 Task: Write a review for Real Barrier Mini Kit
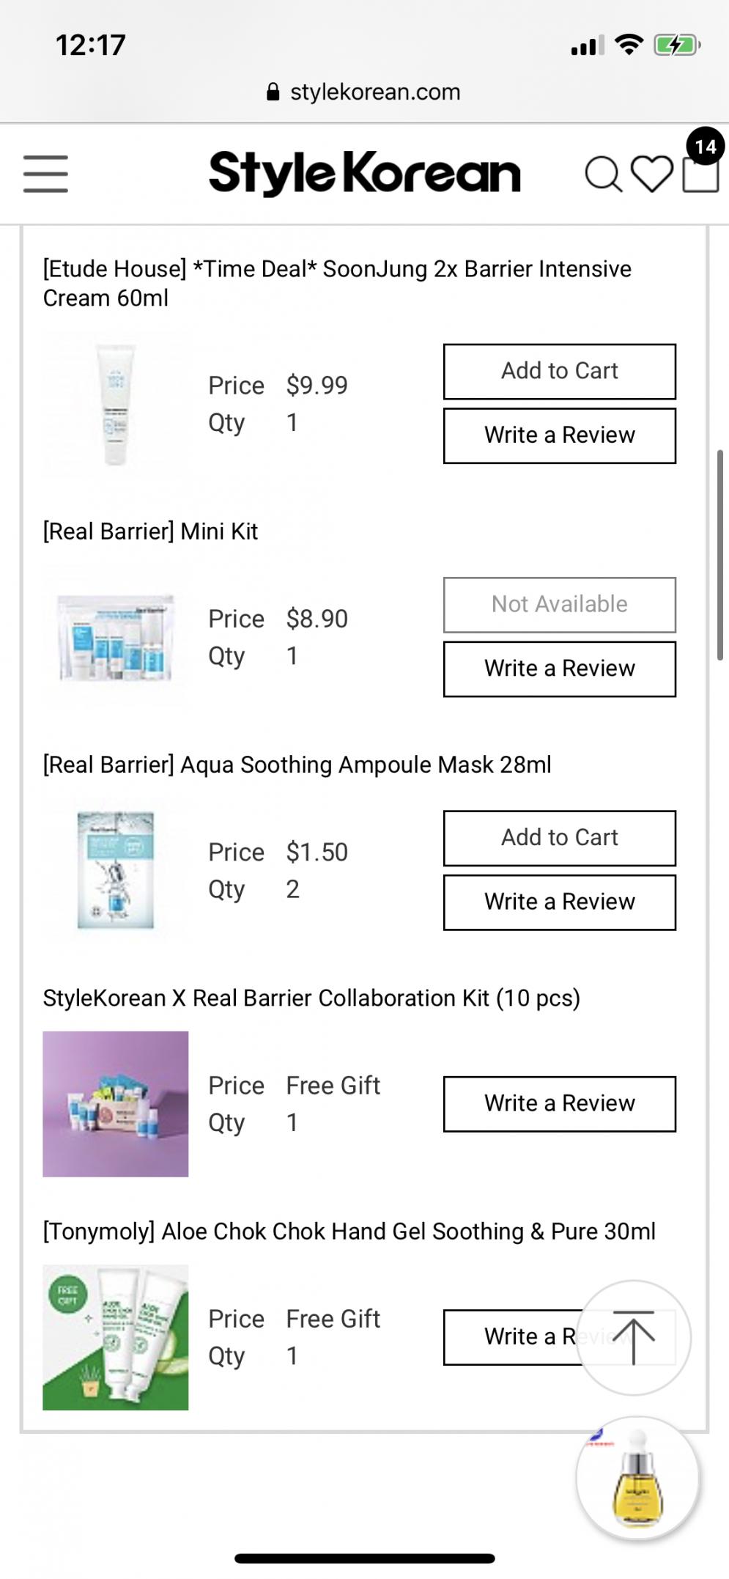(x=559, y=669)
